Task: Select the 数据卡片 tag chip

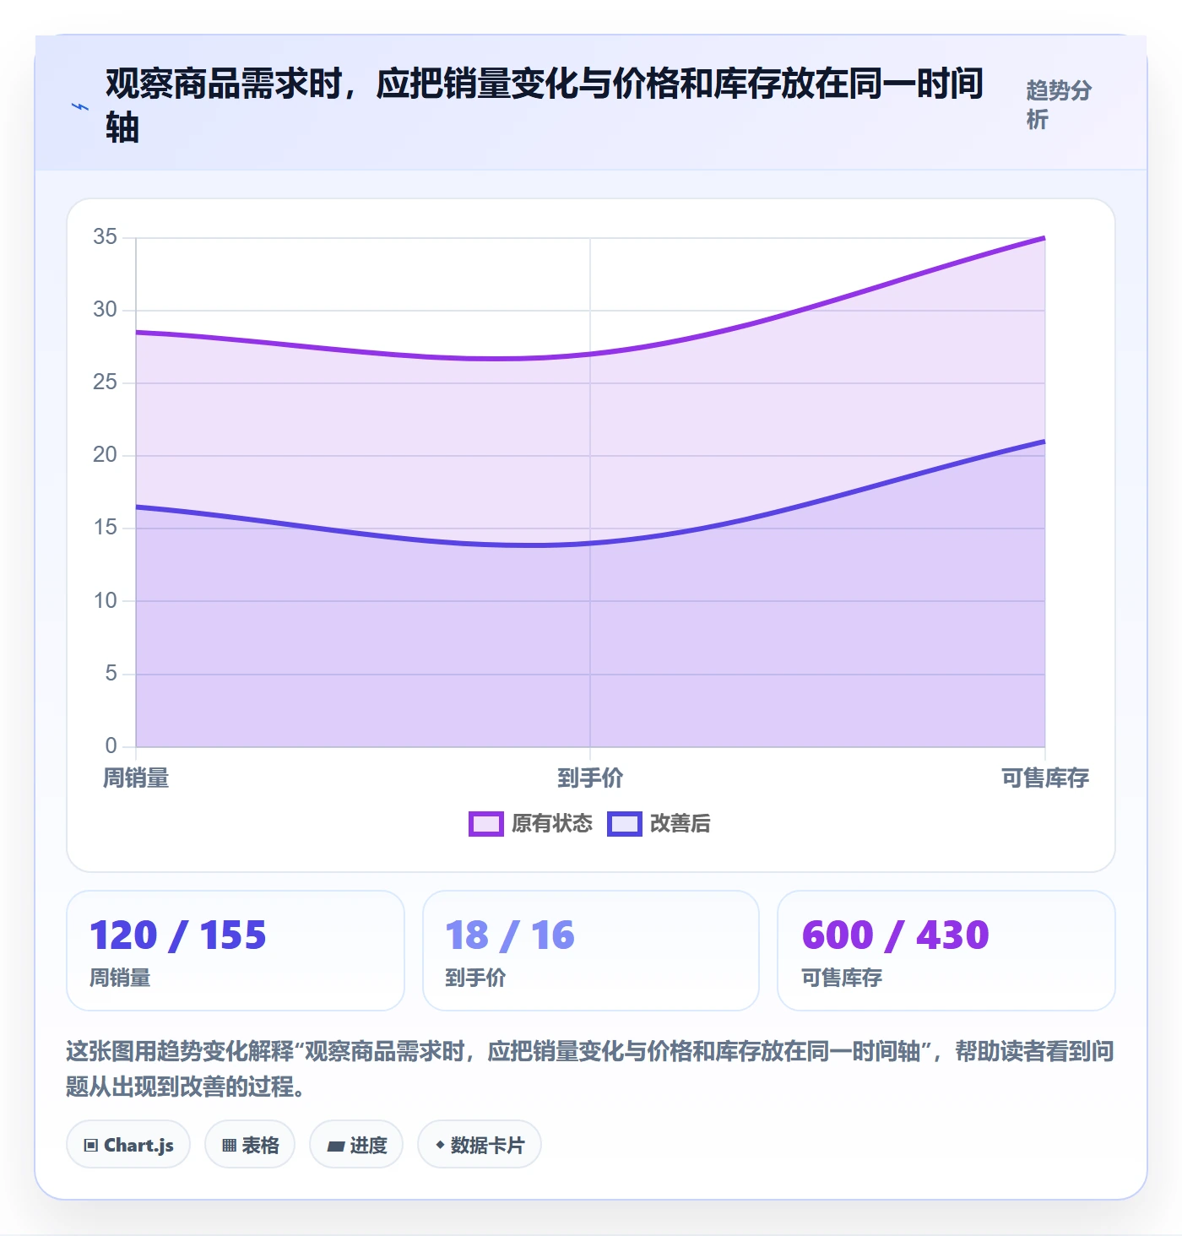Action: click(x=480, y=1145)
